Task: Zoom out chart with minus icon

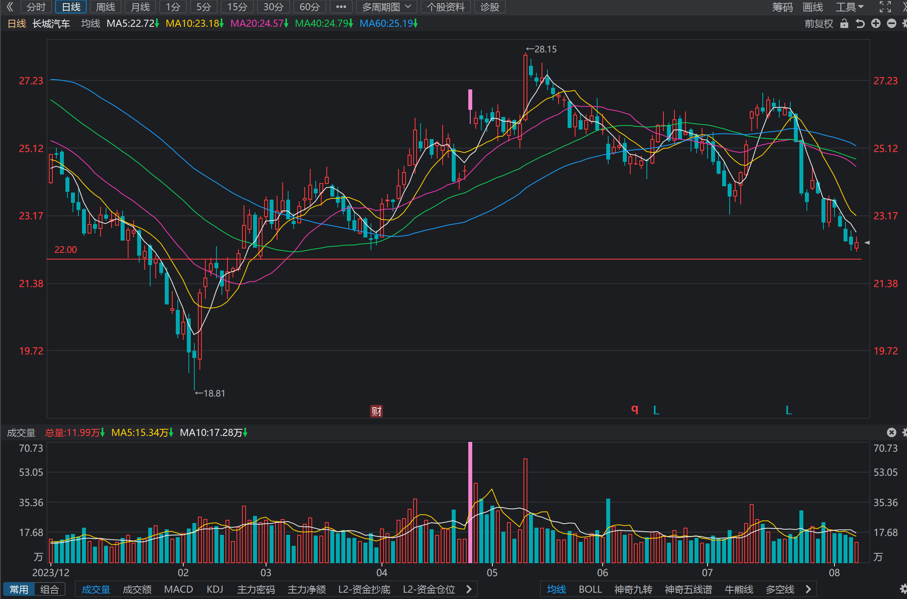Action: [892, 24]
